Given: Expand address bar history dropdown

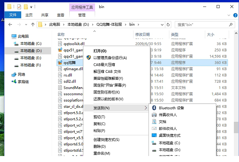Looking at the screenshot, I should pos(162,25).
